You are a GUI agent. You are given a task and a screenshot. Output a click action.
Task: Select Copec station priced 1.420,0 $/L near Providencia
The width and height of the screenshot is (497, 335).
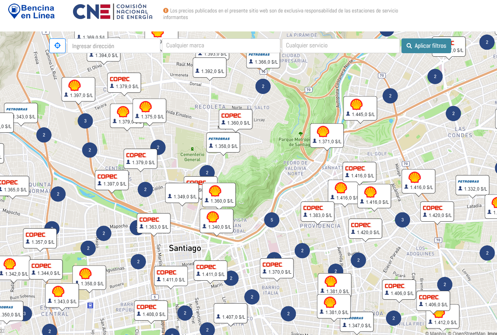(x=365, y=229)
